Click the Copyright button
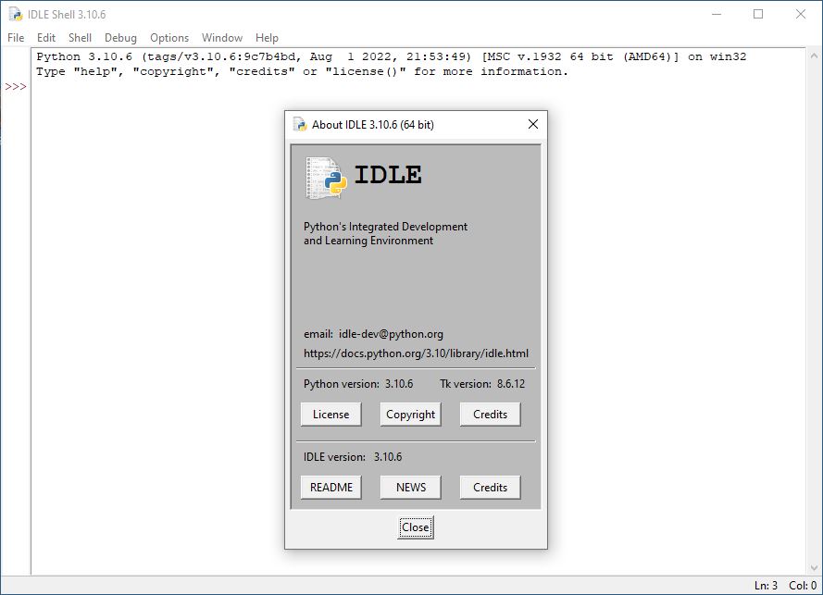The width and height of the screenshot is (823, 595). [410, 414]
